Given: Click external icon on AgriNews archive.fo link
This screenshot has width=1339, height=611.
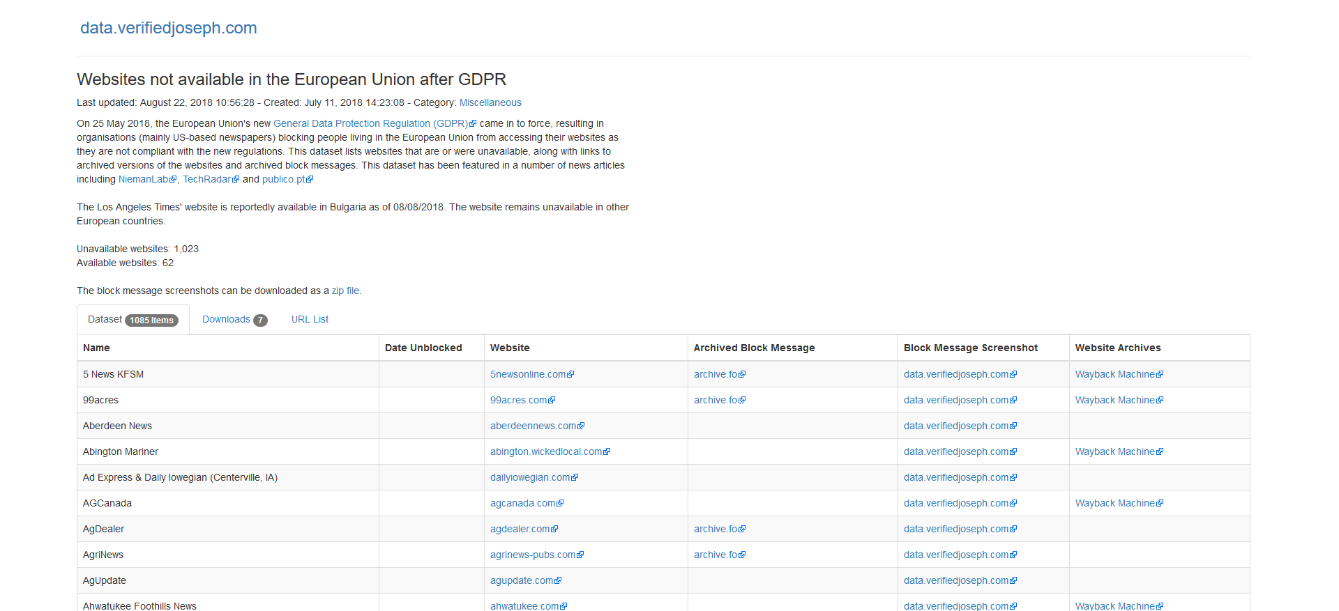Looking at the screenshot, I should (742, 555).
